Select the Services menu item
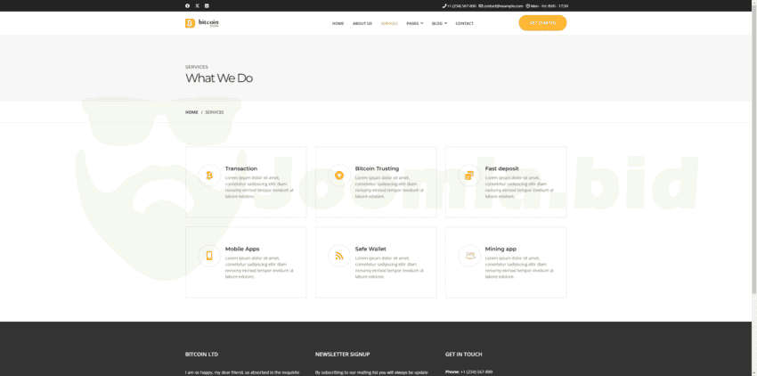The height and width of the screenshot is (376, 757). [x=389, y=23]
